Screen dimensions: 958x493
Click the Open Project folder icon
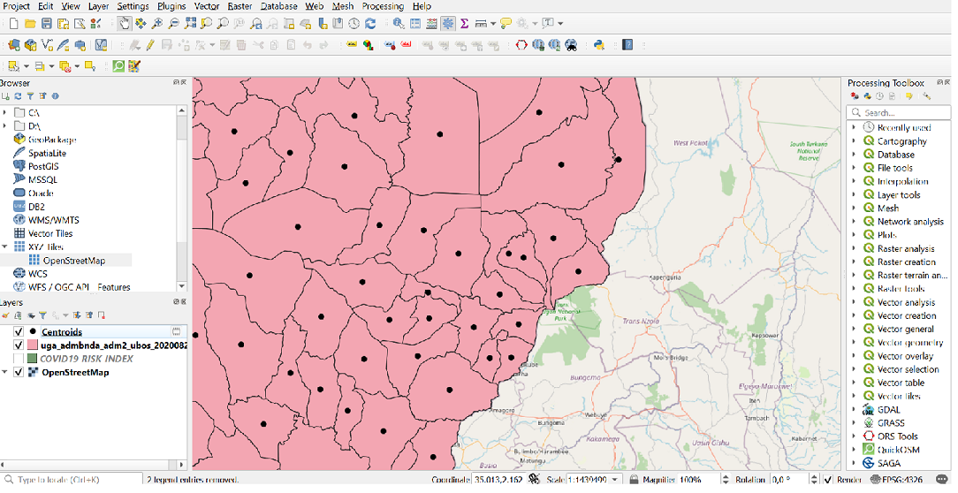tap(30, 23)
